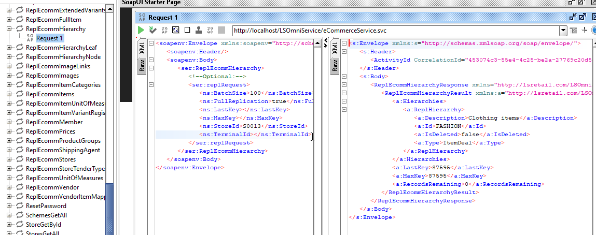Click the plus icon beside endpoint field
The width and height of the screenshot is (596, 235).
585,31
